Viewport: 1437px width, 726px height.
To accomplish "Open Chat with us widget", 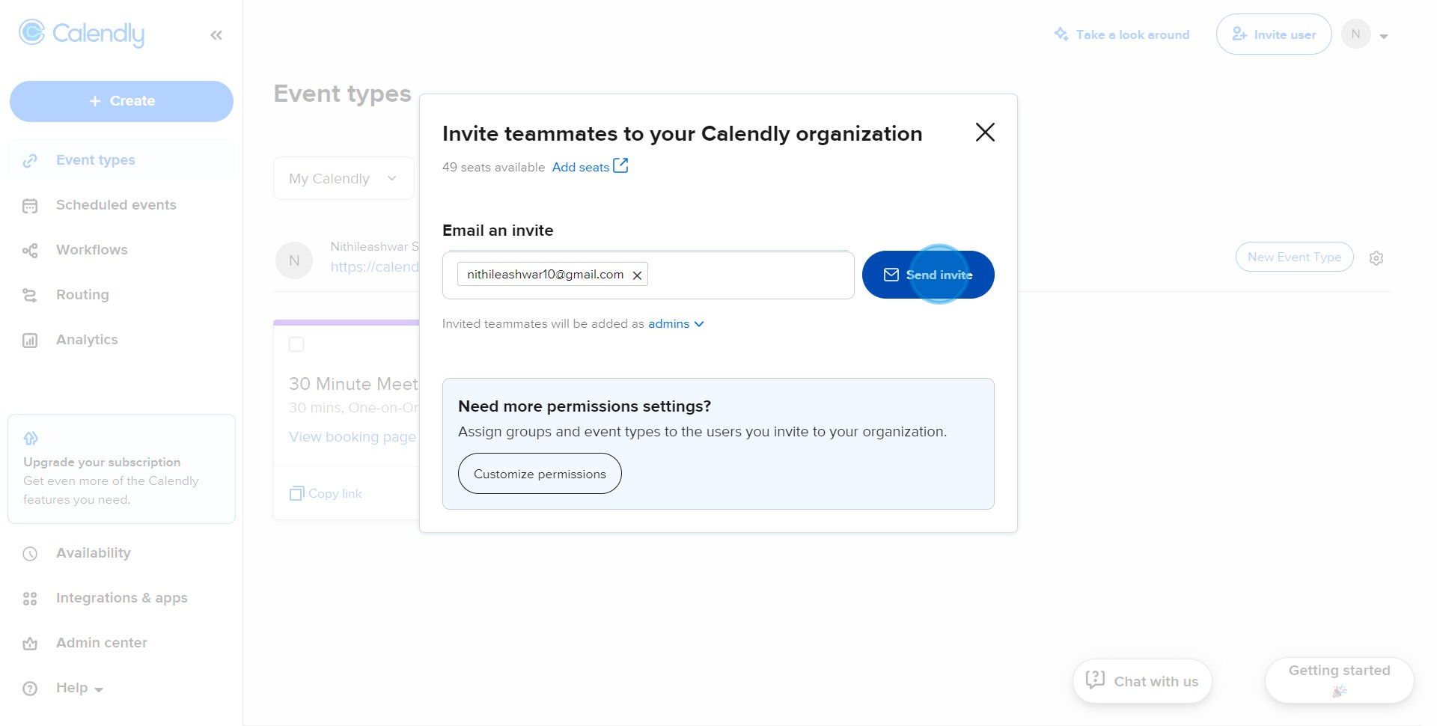I will click(x=1142, y=681).
